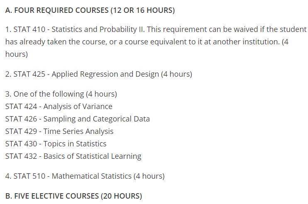Click "(4 hours)" after Mathematical Statistics

[149, 176]
